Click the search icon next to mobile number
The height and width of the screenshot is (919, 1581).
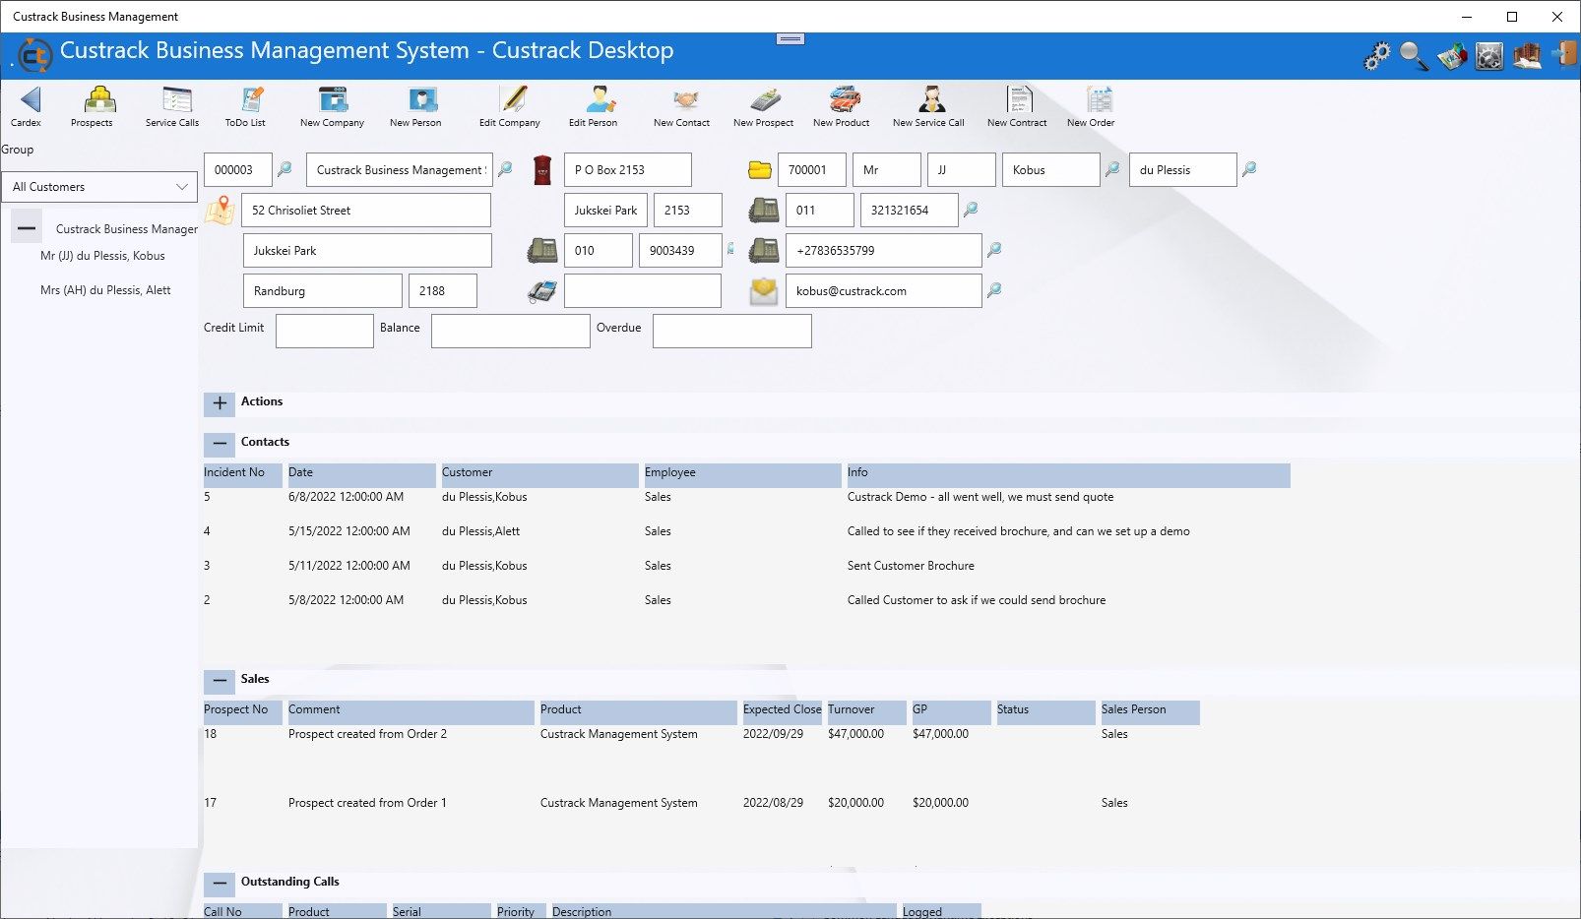[994, 249]
